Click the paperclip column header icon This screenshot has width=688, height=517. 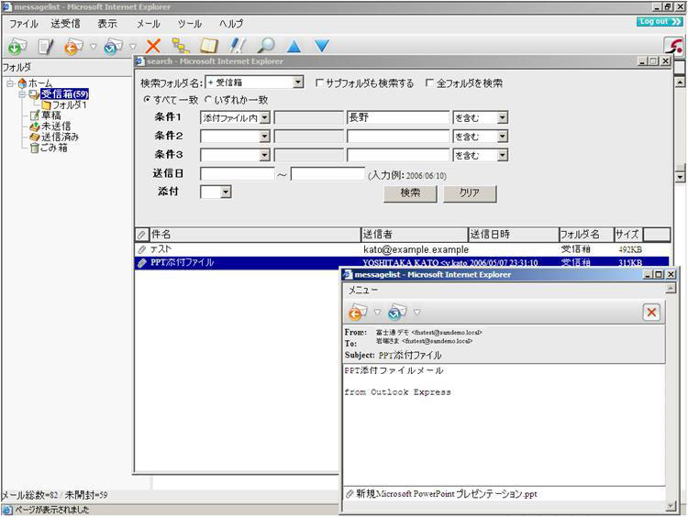pyautogui.click(x=141, y=235)
